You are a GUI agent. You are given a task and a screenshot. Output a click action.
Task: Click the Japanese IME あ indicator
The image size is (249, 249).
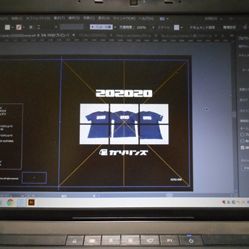point(228,202)
